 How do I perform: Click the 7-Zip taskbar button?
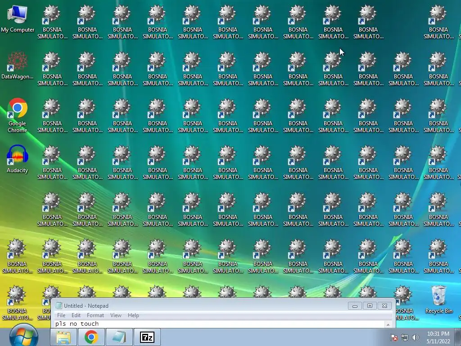pos(147,337)
